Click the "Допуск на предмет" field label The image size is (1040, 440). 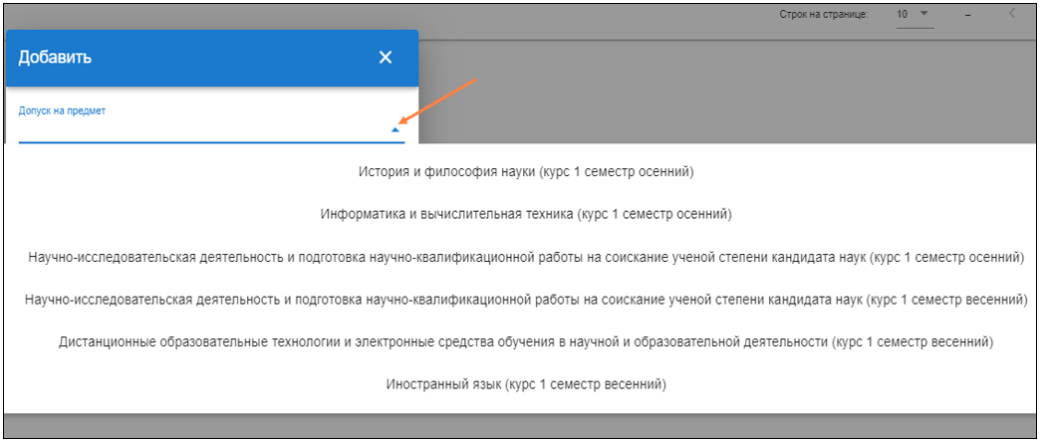[x=62, y=110]
